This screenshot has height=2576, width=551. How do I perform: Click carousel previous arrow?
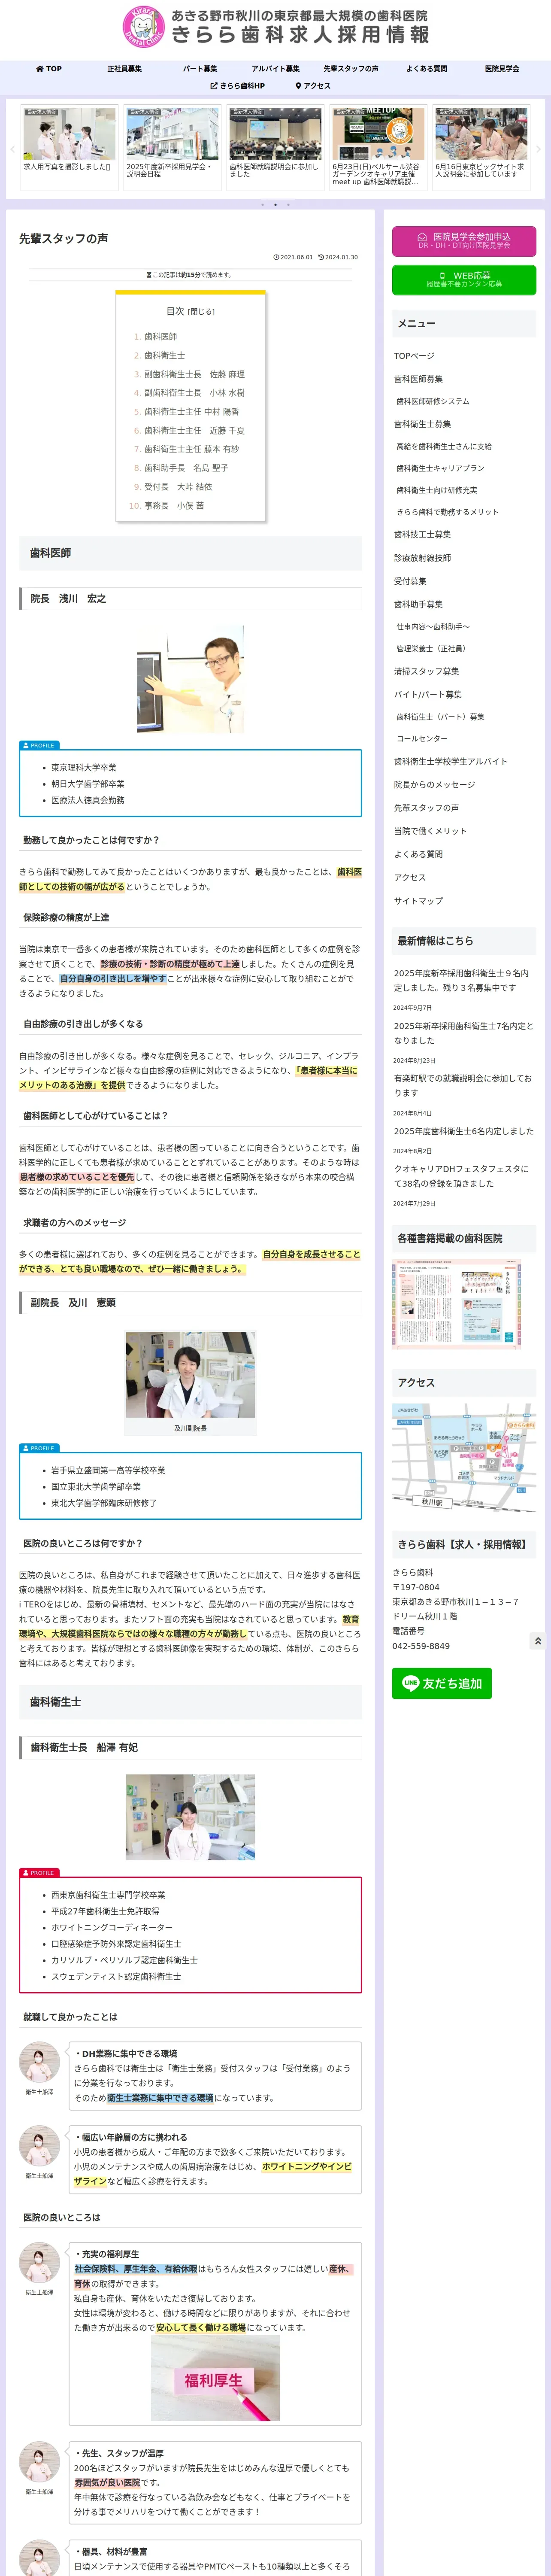click(x=12, y=149)
